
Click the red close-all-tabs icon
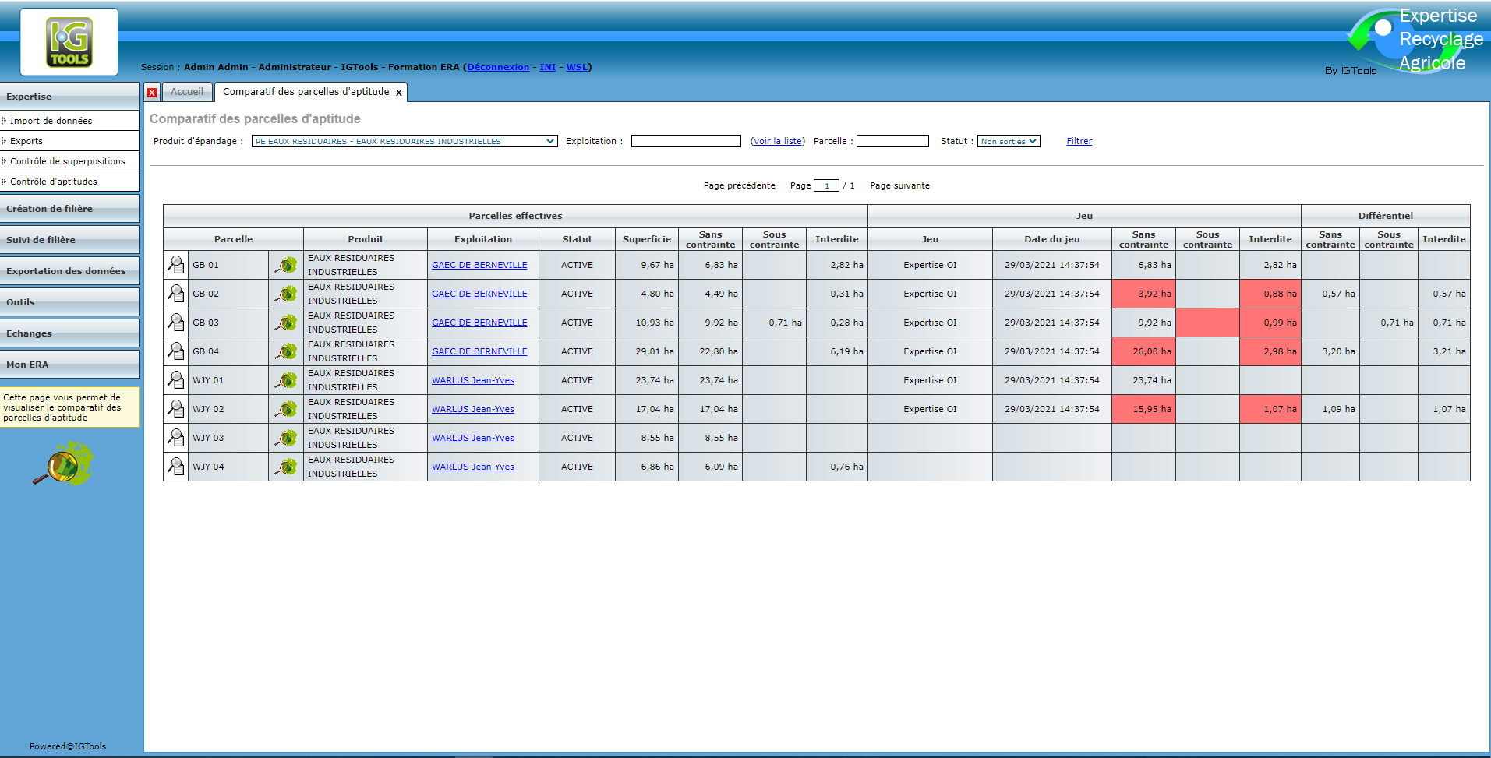point(152,93)
